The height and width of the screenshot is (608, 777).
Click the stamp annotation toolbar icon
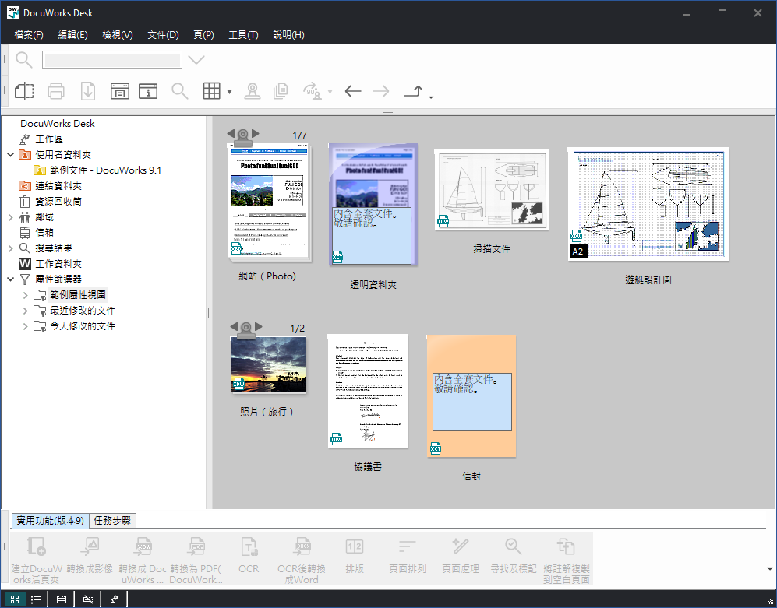[x=253, y=91]
